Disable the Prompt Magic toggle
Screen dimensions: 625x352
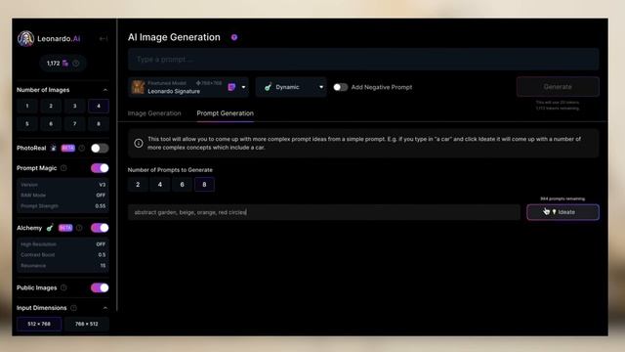tap(100, 168)
